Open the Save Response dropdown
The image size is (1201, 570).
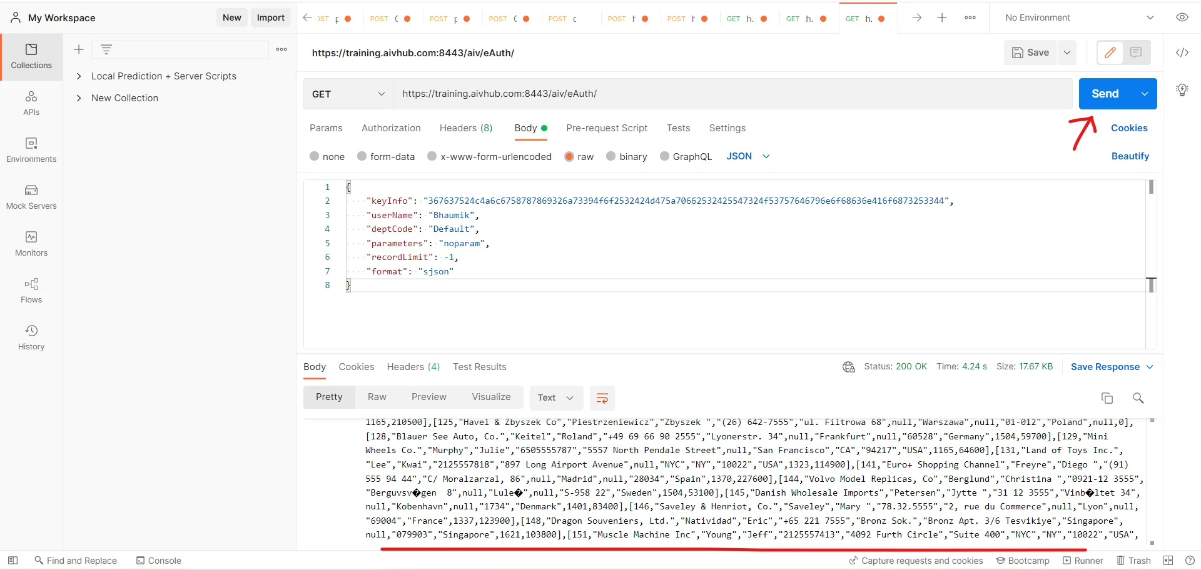[1112, 367]
